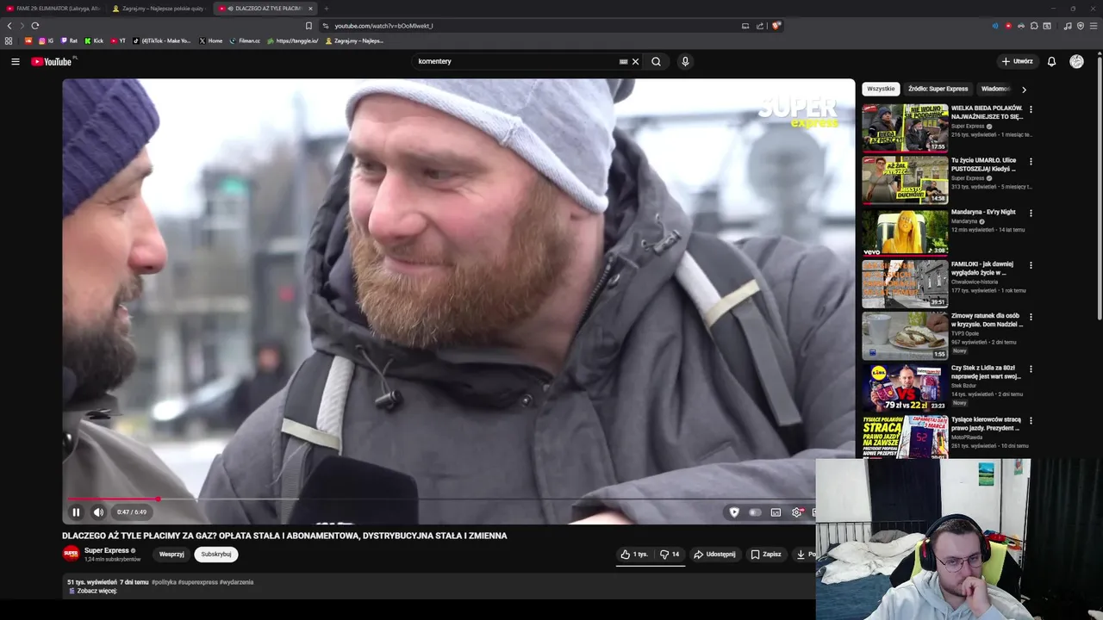The width and height of the screenshot is (1103, 620).
Task: Subscribe using the Subskrybuj button
Action: (215, 554)
